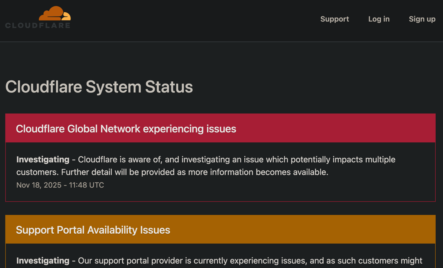Click the orange Cloudflare cloud logo

52,14
